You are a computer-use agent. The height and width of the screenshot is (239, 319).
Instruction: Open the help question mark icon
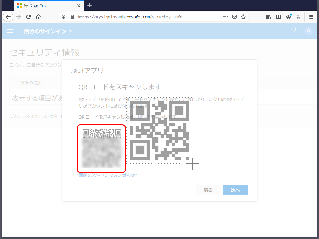[x=294, y=31]
